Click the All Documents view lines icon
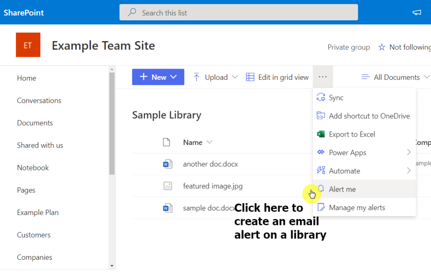The height and width of the screenshot is (272, 431). click(365, 77)
